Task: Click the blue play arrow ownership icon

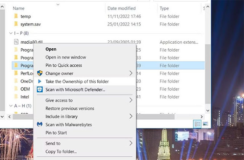Action: tap(40, 81)
